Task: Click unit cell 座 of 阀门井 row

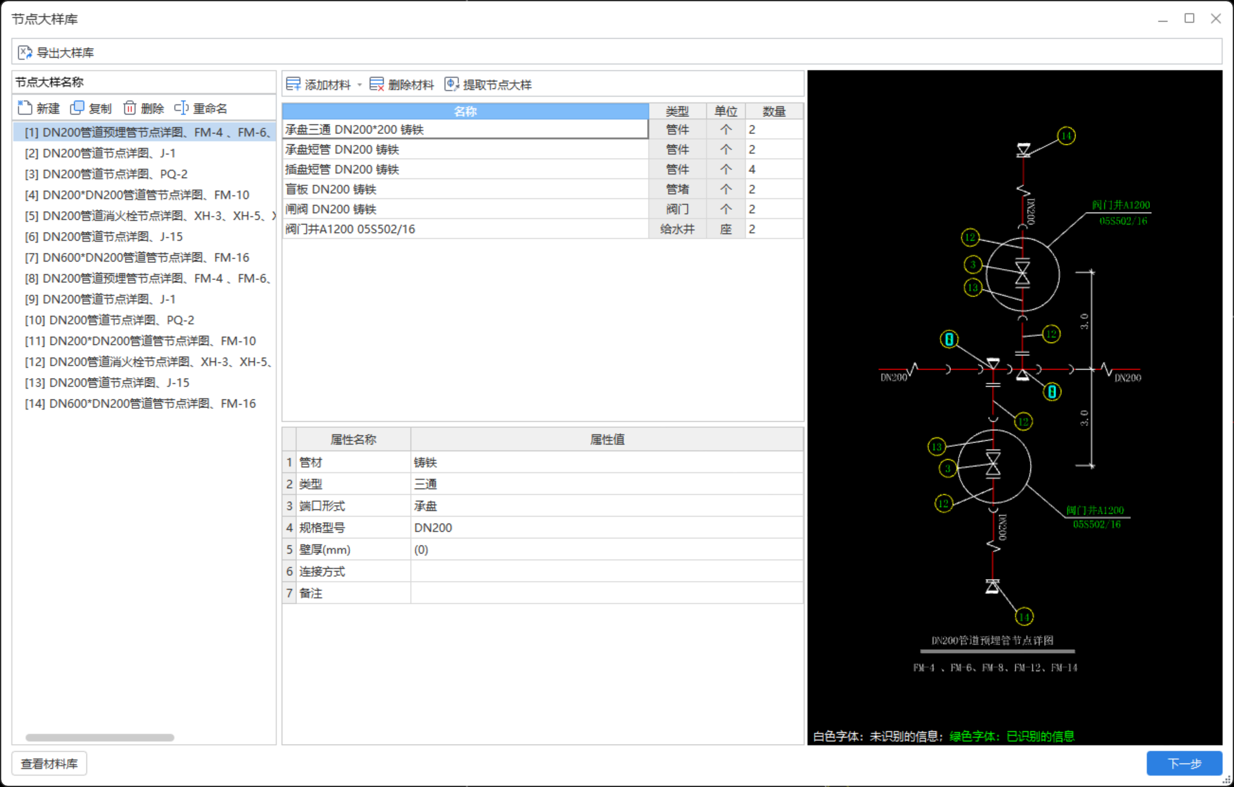Action: tap(725, 229)
